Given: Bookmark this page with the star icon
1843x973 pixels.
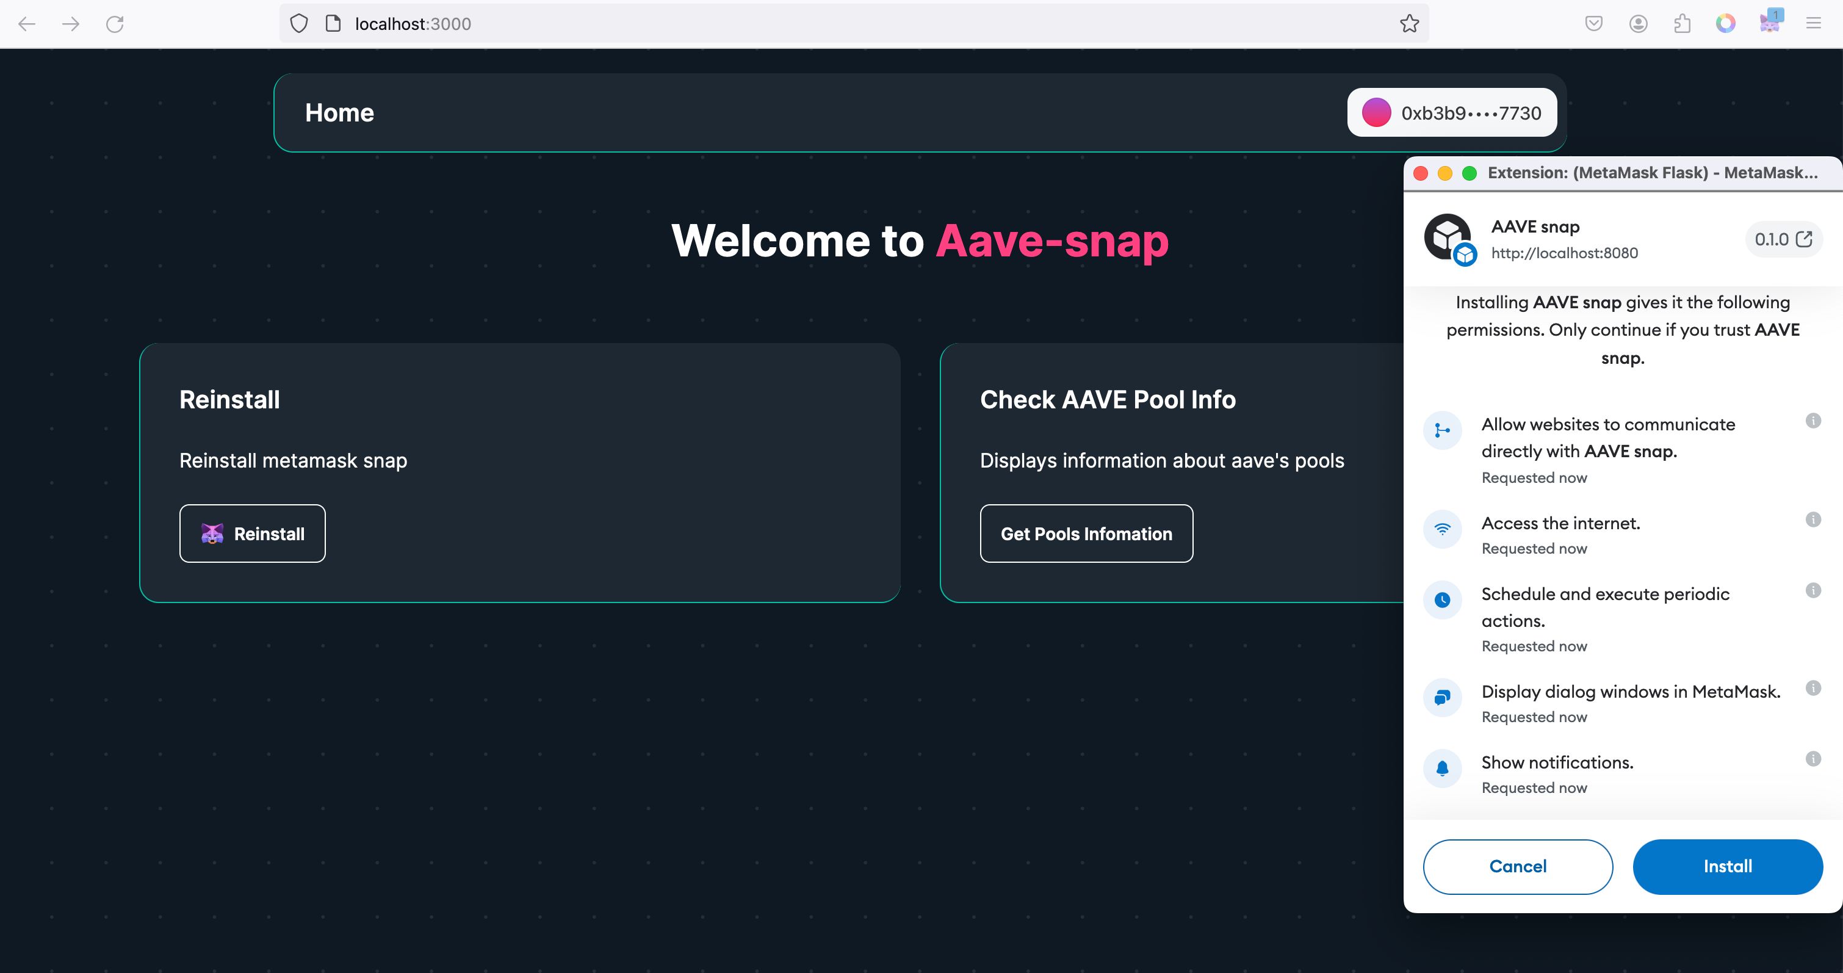Looking at the screenshot, I should click(x=1410, y=24).
